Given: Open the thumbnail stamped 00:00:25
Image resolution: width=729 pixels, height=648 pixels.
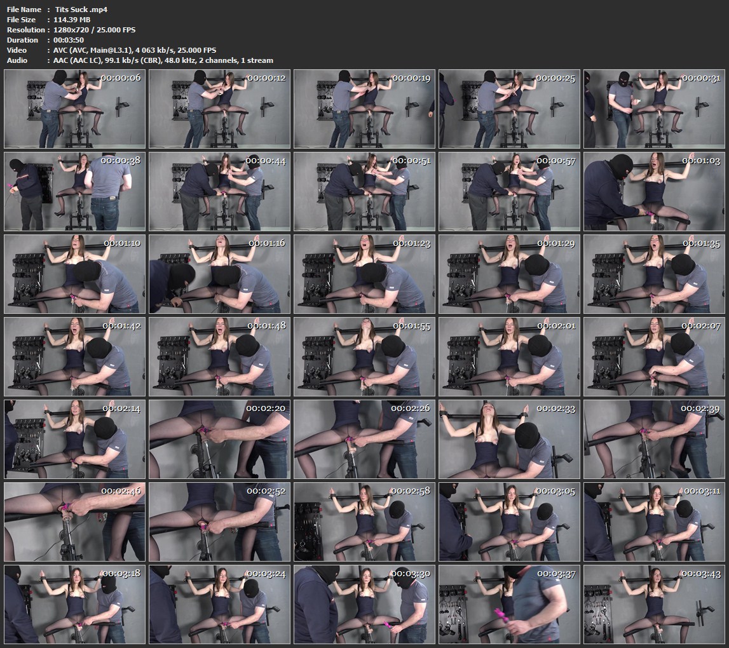Looking at the screenshot, I should (510, 109).
